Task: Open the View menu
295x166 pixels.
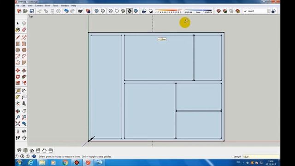Action: [30, 6]
